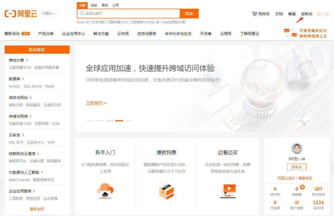Open the 企业应用中心 menu

click(x=73, y=34)
